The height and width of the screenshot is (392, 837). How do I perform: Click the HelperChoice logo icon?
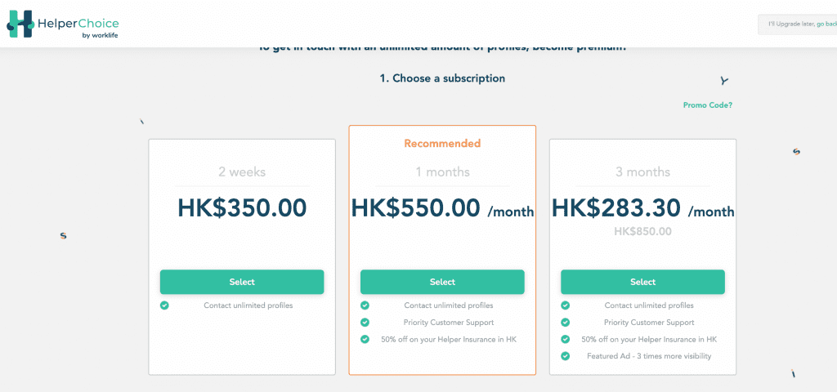[x=20, y=24]
